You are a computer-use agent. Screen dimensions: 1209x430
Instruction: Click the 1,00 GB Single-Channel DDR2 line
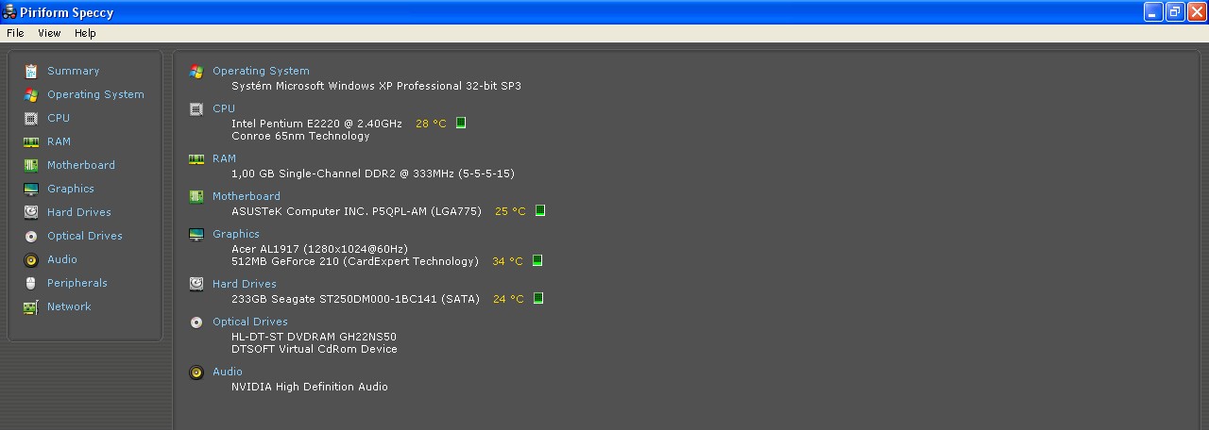coord(373,174)
